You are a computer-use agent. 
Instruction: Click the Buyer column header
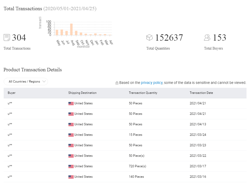point(12,93)
